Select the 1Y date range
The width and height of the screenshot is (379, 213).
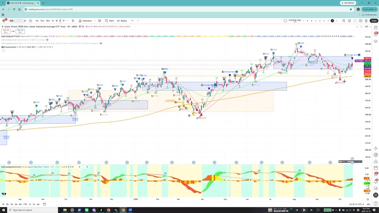pos(30,204)
